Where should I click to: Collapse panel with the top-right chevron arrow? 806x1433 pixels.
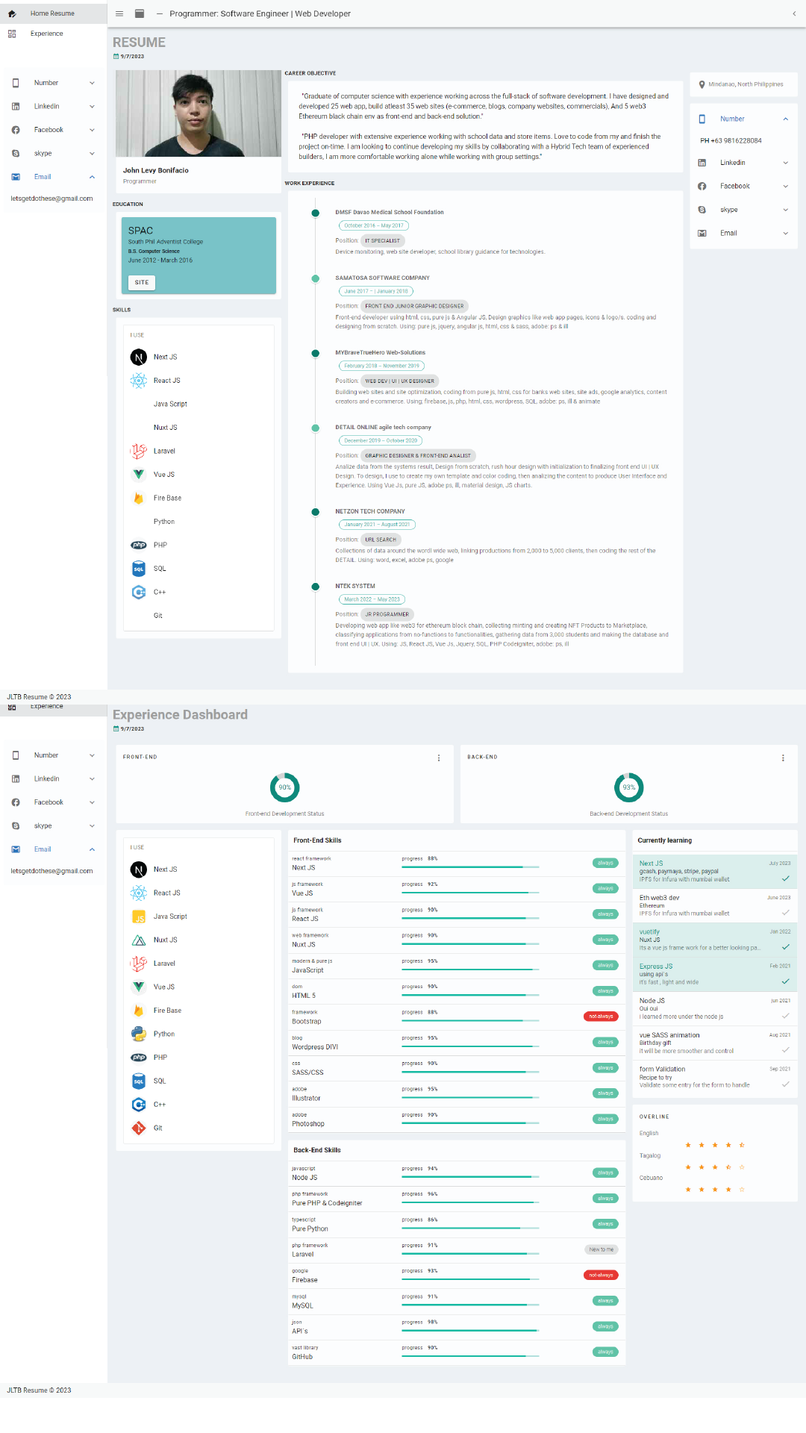click(x=794, y=13)
